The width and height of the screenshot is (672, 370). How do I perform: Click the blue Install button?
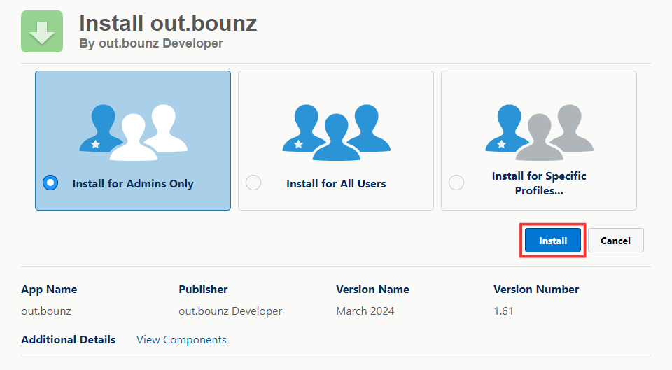pyautogui.click(x=553, y=241)
